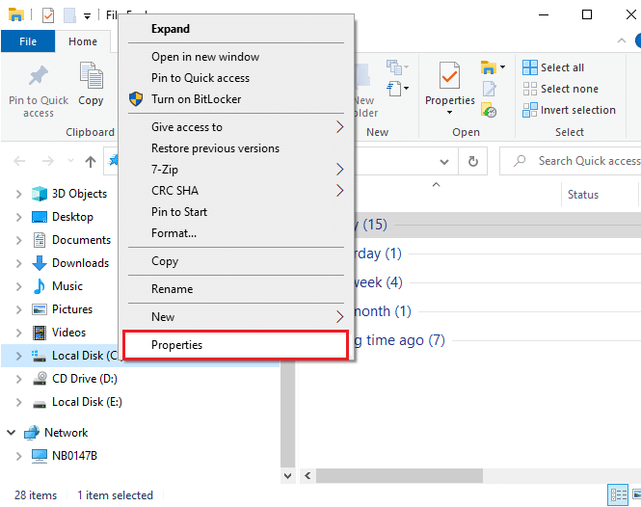The image size is (641, 507).
Task: Expand the Pictures tree node
Action: [x=19, y=309]
